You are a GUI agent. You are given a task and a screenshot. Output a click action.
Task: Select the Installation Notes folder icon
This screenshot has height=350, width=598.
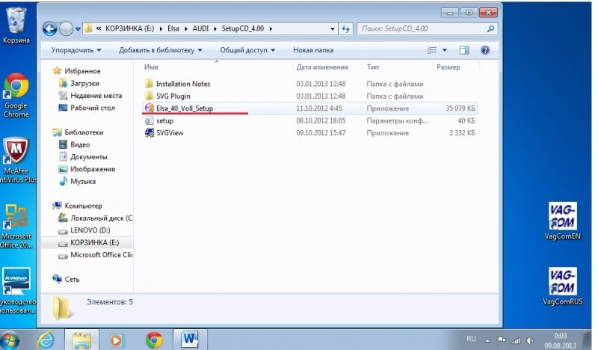click(149, 84)
